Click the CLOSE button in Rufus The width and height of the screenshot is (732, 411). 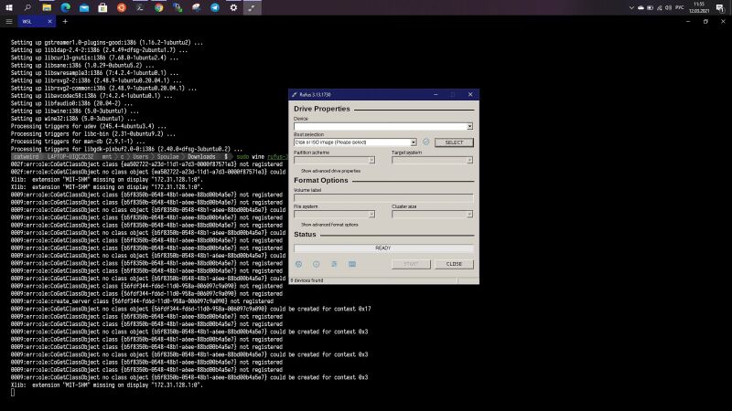tap(454, 264)
